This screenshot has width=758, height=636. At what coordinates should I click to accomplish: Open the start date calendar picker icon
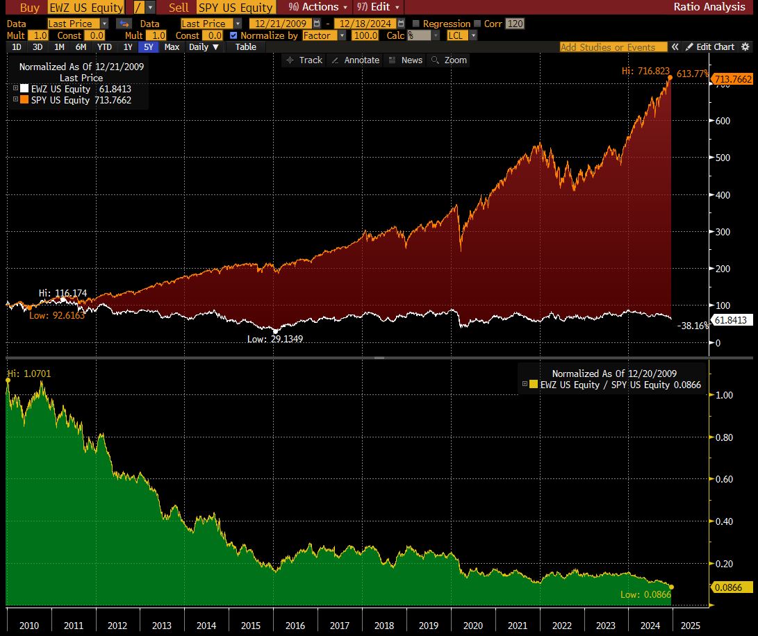point(317,24)
